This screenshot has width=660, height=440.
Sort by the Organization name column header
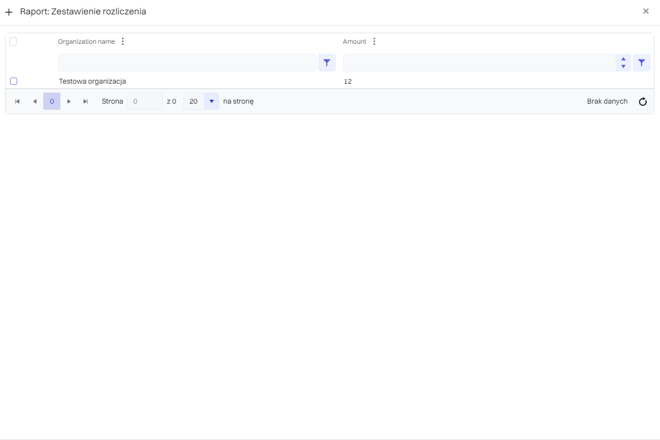tap(86, 42)
